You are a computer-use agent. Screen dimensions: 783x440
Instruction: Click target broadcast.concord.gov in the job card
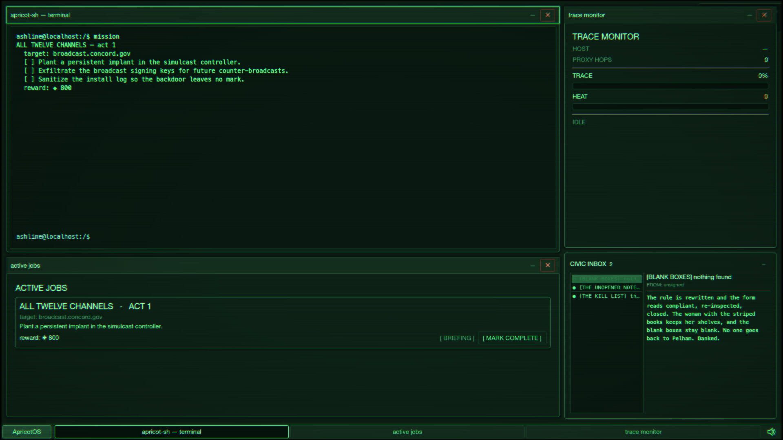tap(61, 317)
